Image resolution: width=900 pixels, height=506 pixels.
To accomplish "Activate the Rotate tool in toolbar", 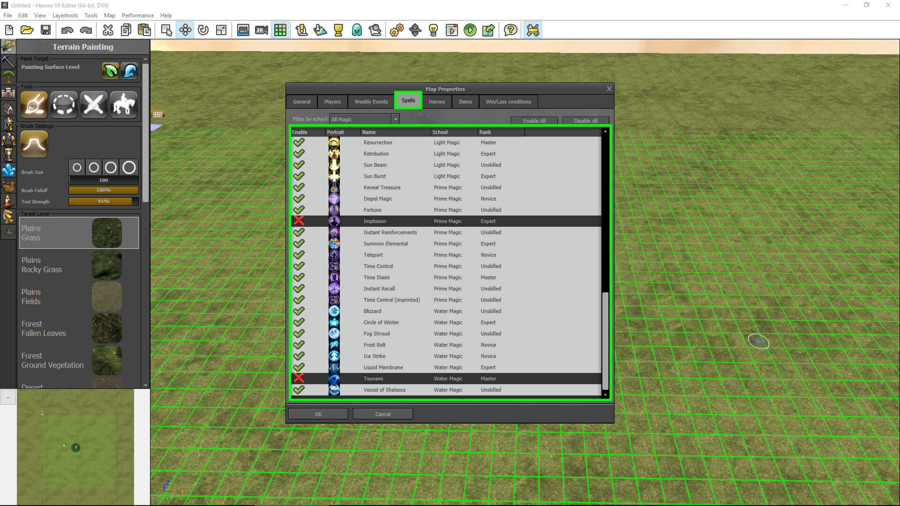I will pos(203,30).
